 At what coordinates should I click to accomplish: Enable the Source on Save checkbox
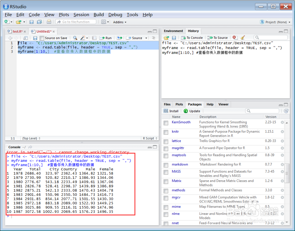(42, 38)
